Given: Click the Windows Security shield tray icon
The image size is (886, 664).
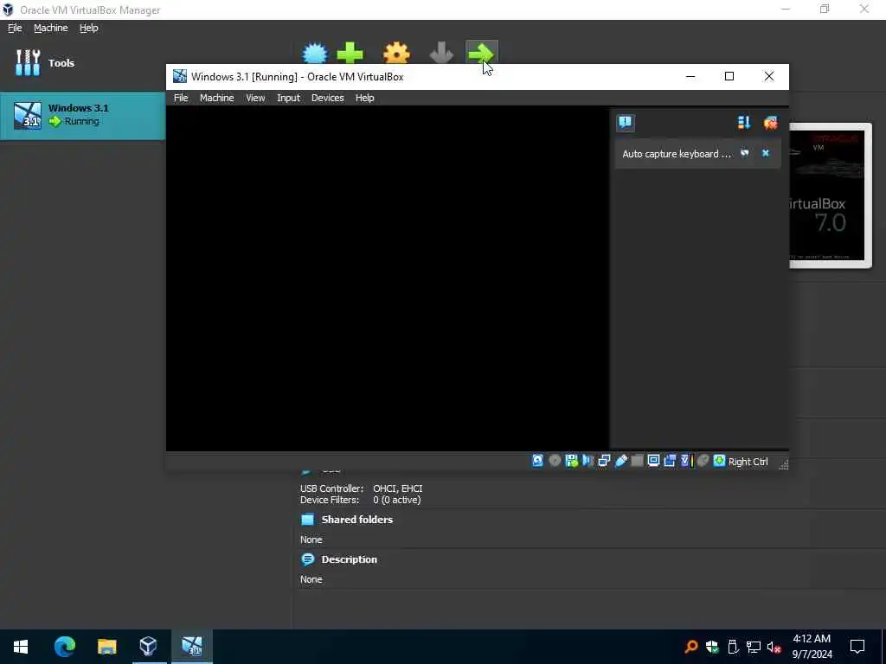Looking at the screenshot, I should [712, 647].
